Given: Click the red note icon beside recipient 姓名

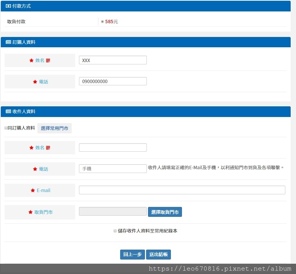Looking at the screenshot, I should (48, 147).
